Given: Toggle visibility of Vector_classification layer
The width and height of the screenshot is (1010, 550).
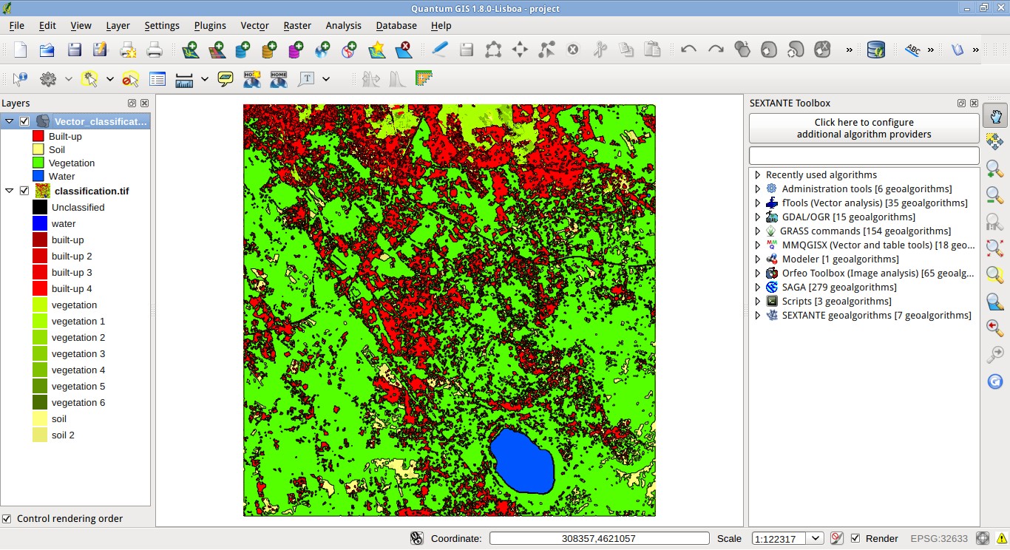Looking at the screenshot, I should click(x=24, y=121).
